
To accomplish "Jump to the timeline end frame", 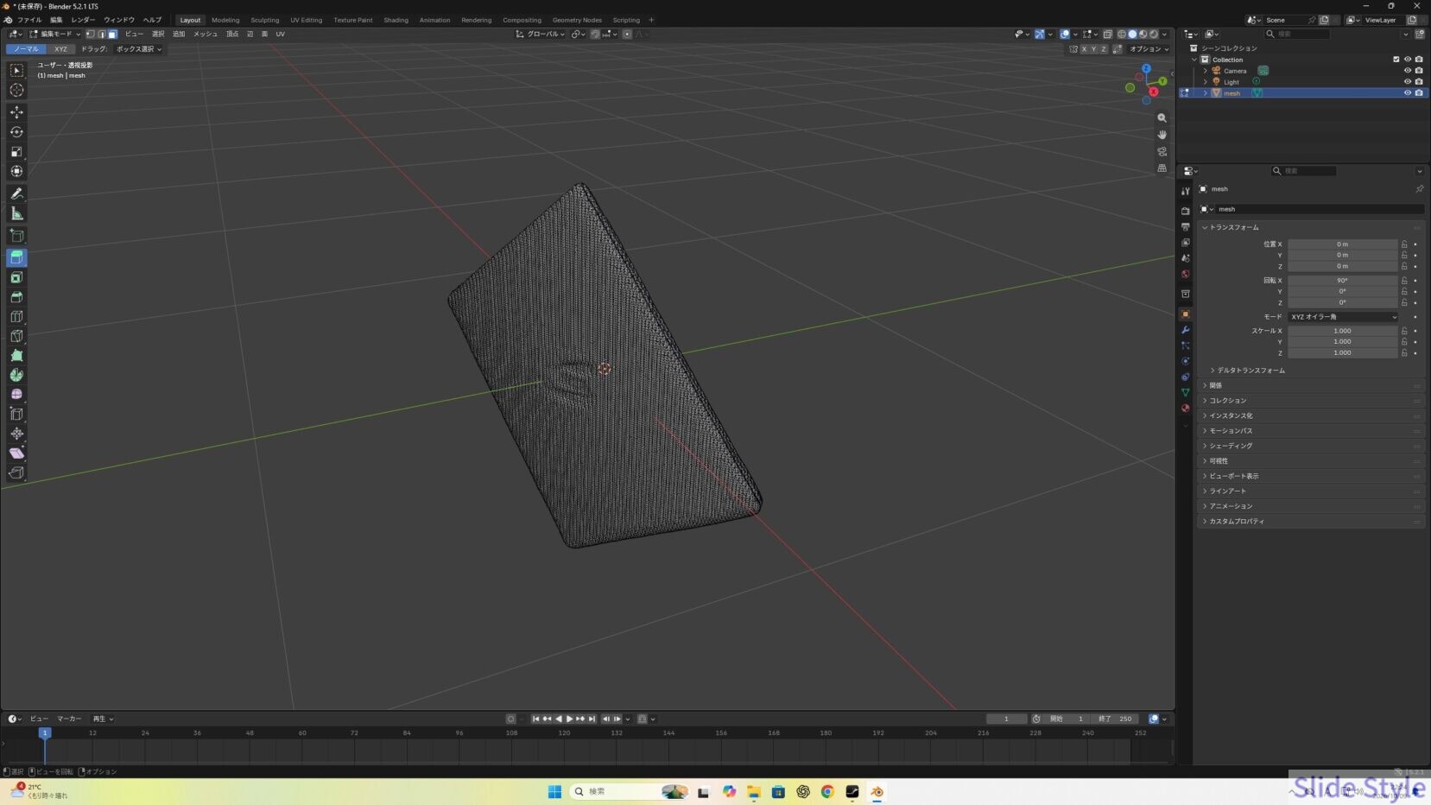I will [x=592, y=719].
